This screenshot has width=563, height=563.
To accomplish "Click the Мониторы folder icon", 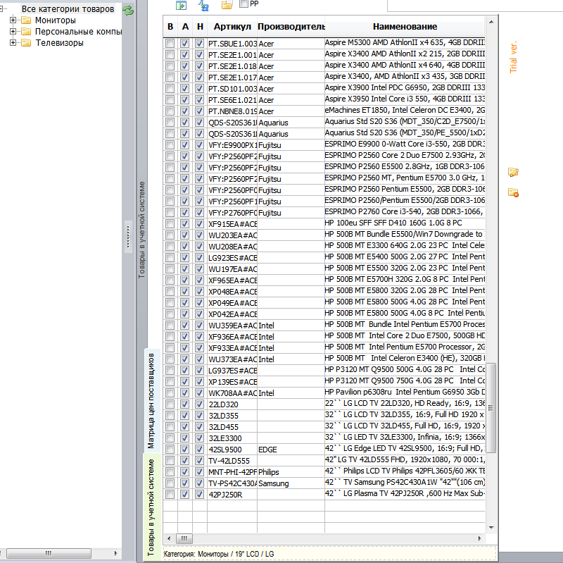I will click(x=26, y=20).
